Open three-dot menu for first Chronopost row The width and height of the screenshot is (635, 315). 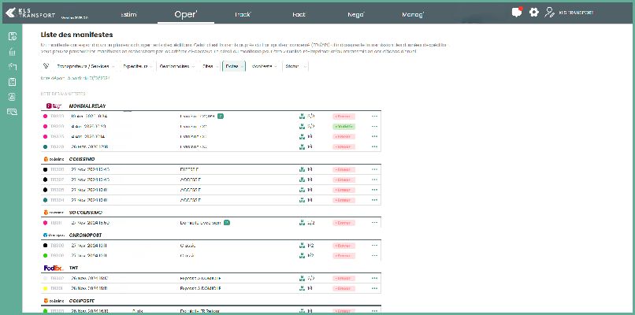click(x=374, y=245)
